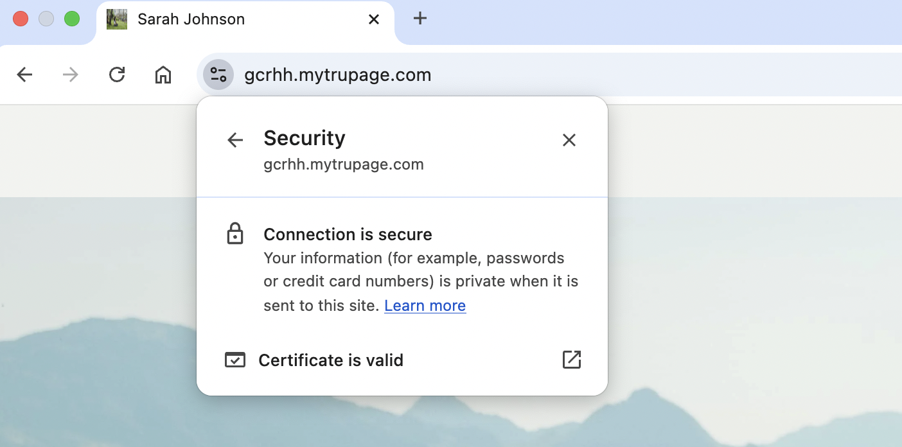Viewport: 902px width, 447px height.
Task: Click the site settings tune icon in address bar
Action: 217,74
